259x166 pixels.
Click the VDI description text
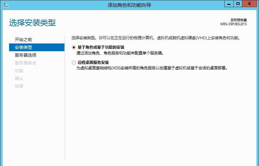pyautogui.click(x=152, y=68)
